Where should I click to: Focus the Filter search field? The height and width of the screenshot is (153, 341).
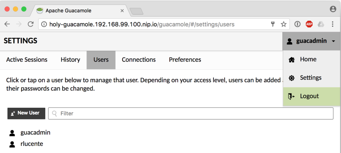coord(193,113)
